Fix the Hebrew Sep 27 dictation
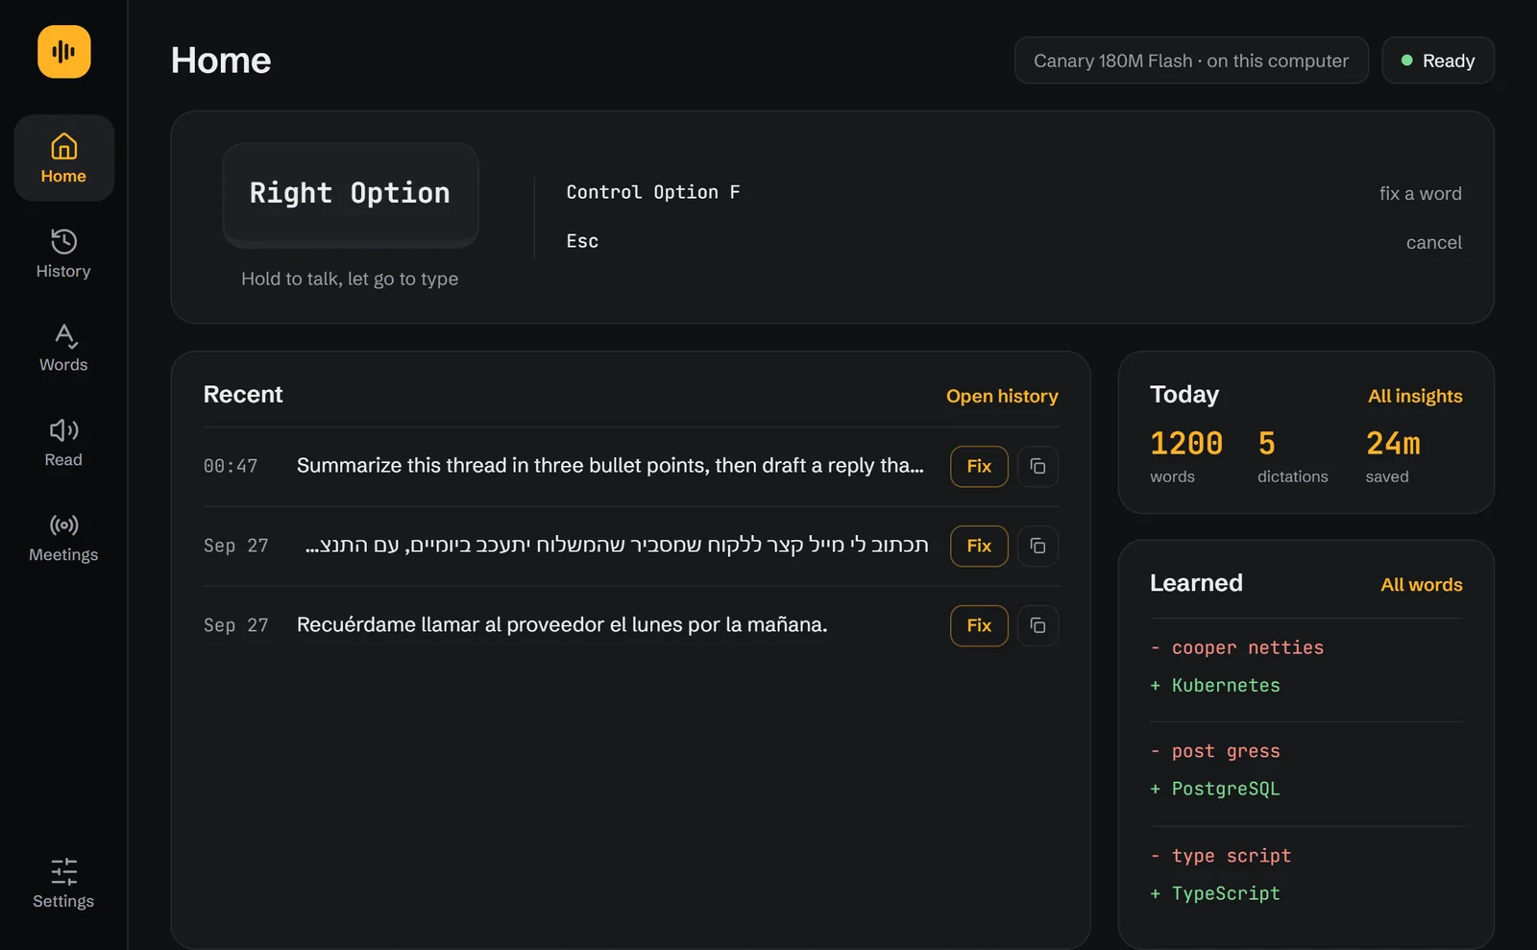1537x950 pixels. (x=979, y=546)
